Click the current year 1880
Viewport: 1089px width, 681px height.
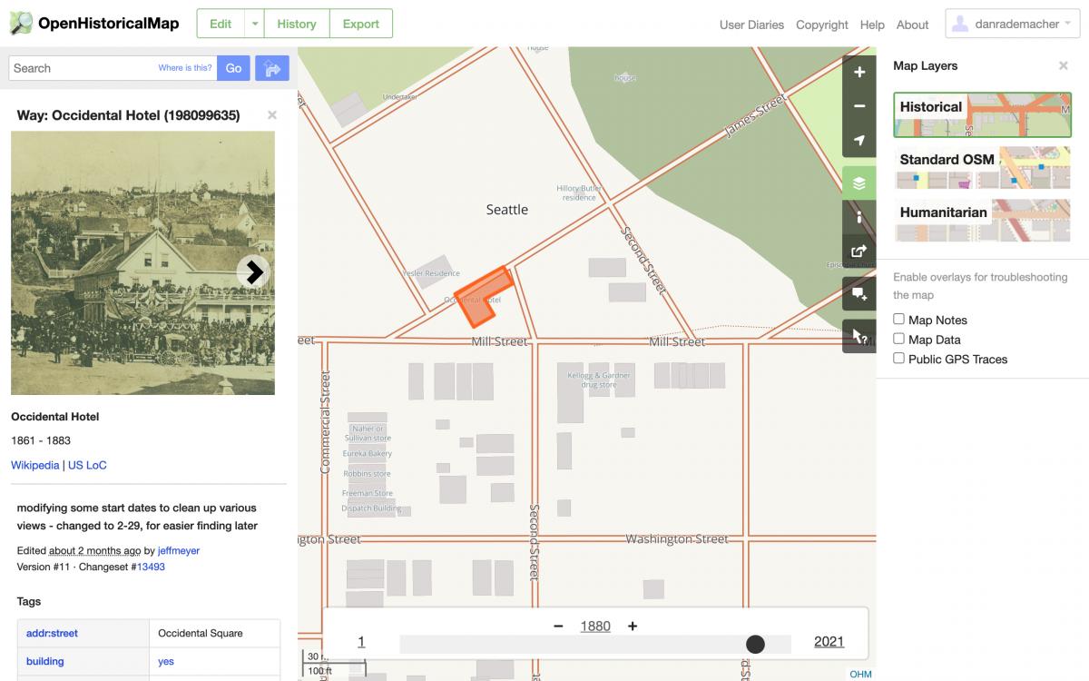click(595, 626)
